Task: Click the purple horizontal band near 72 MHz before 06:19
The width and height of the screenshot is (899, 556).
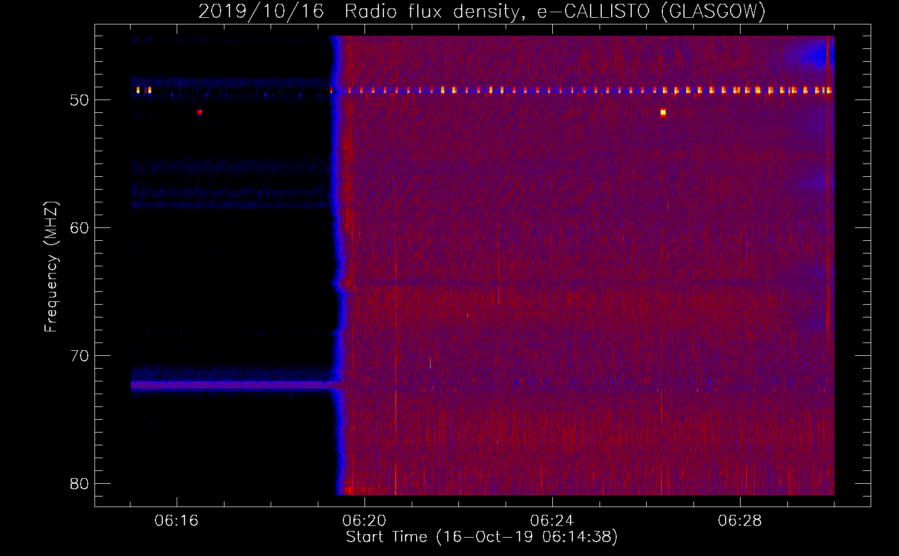Action: [x=232, y=385]
